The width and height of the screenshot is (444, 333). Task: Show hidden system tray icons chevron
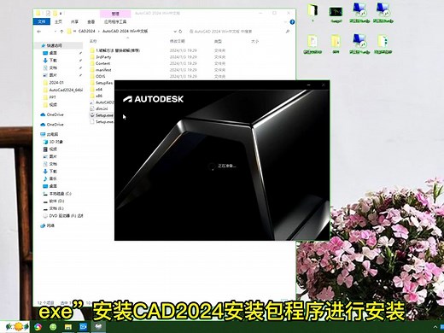point(435,327)
